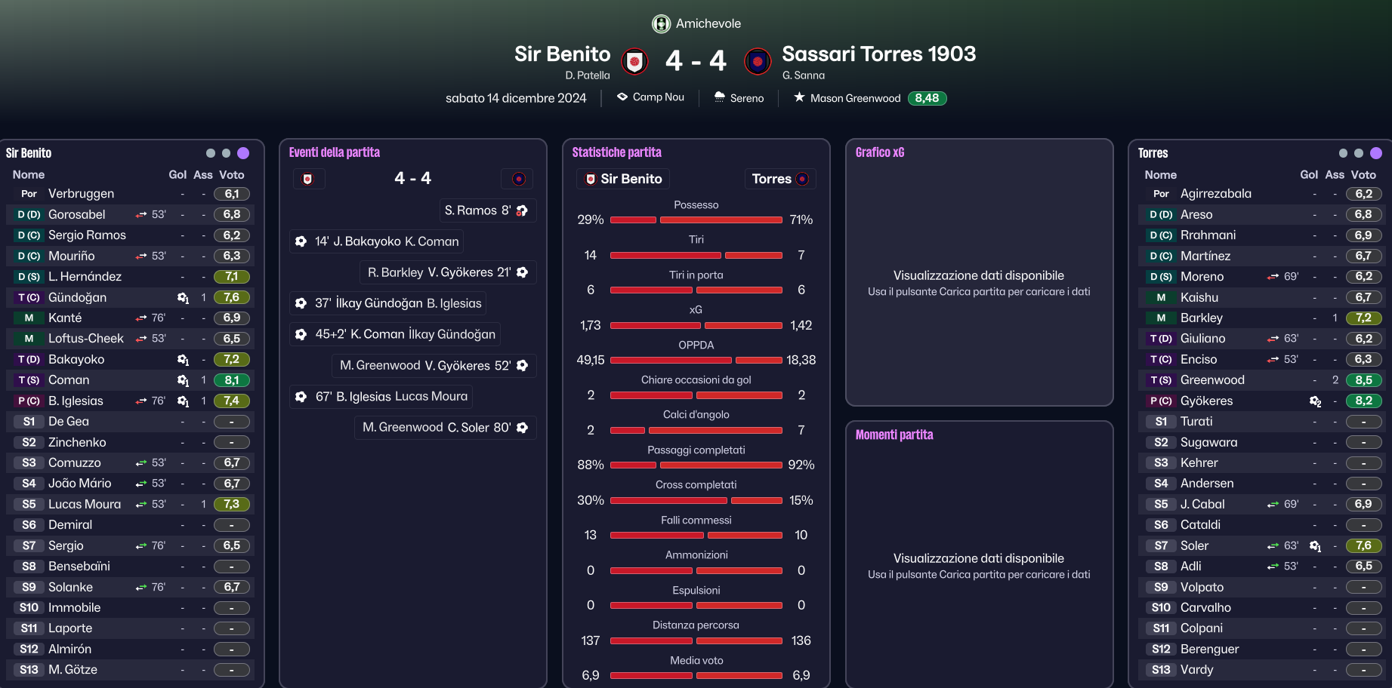This screenshot has height=688, width=1392.
Task: Click Torres crest in Eventi della partita
Action: coord(518,179)
